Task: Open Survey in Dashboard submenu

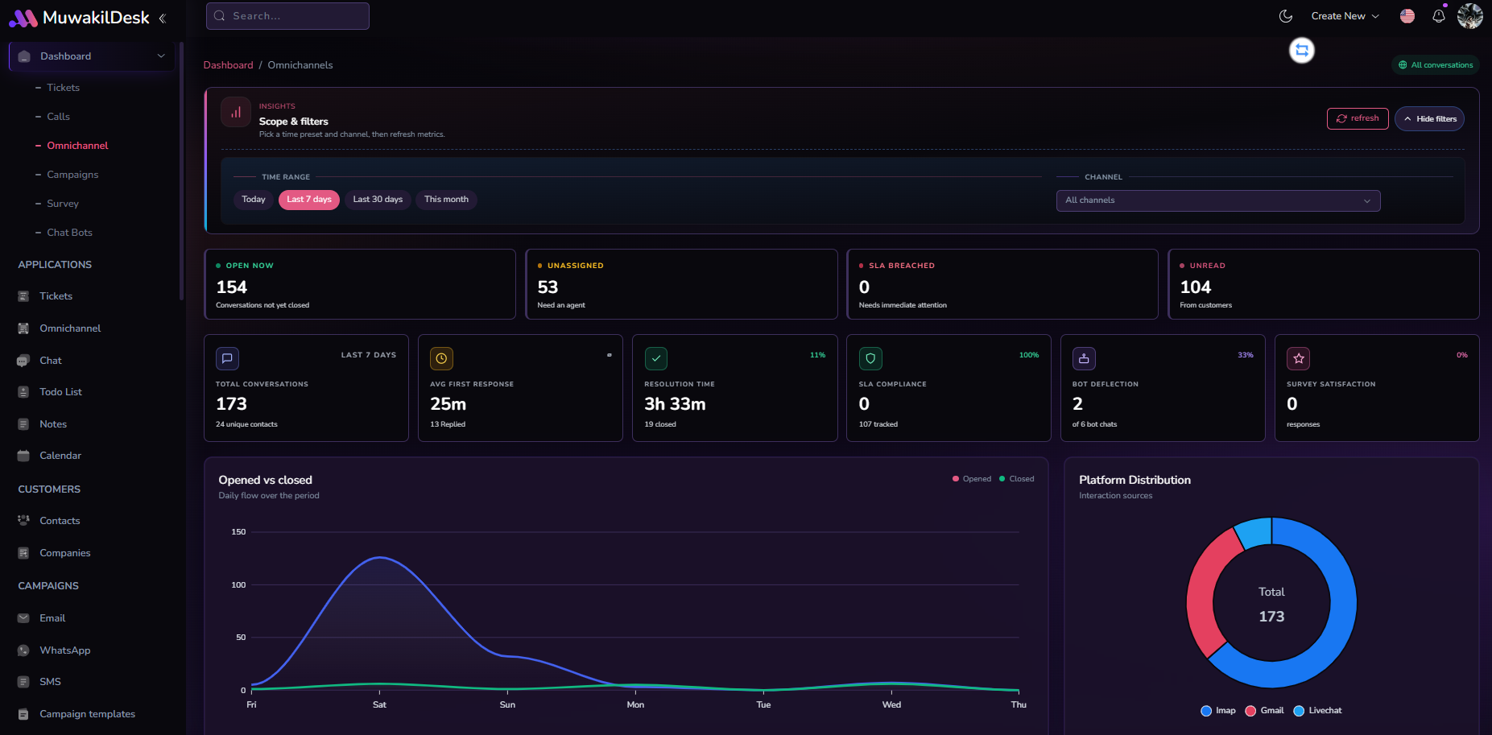Action: [x=63, y=204]
